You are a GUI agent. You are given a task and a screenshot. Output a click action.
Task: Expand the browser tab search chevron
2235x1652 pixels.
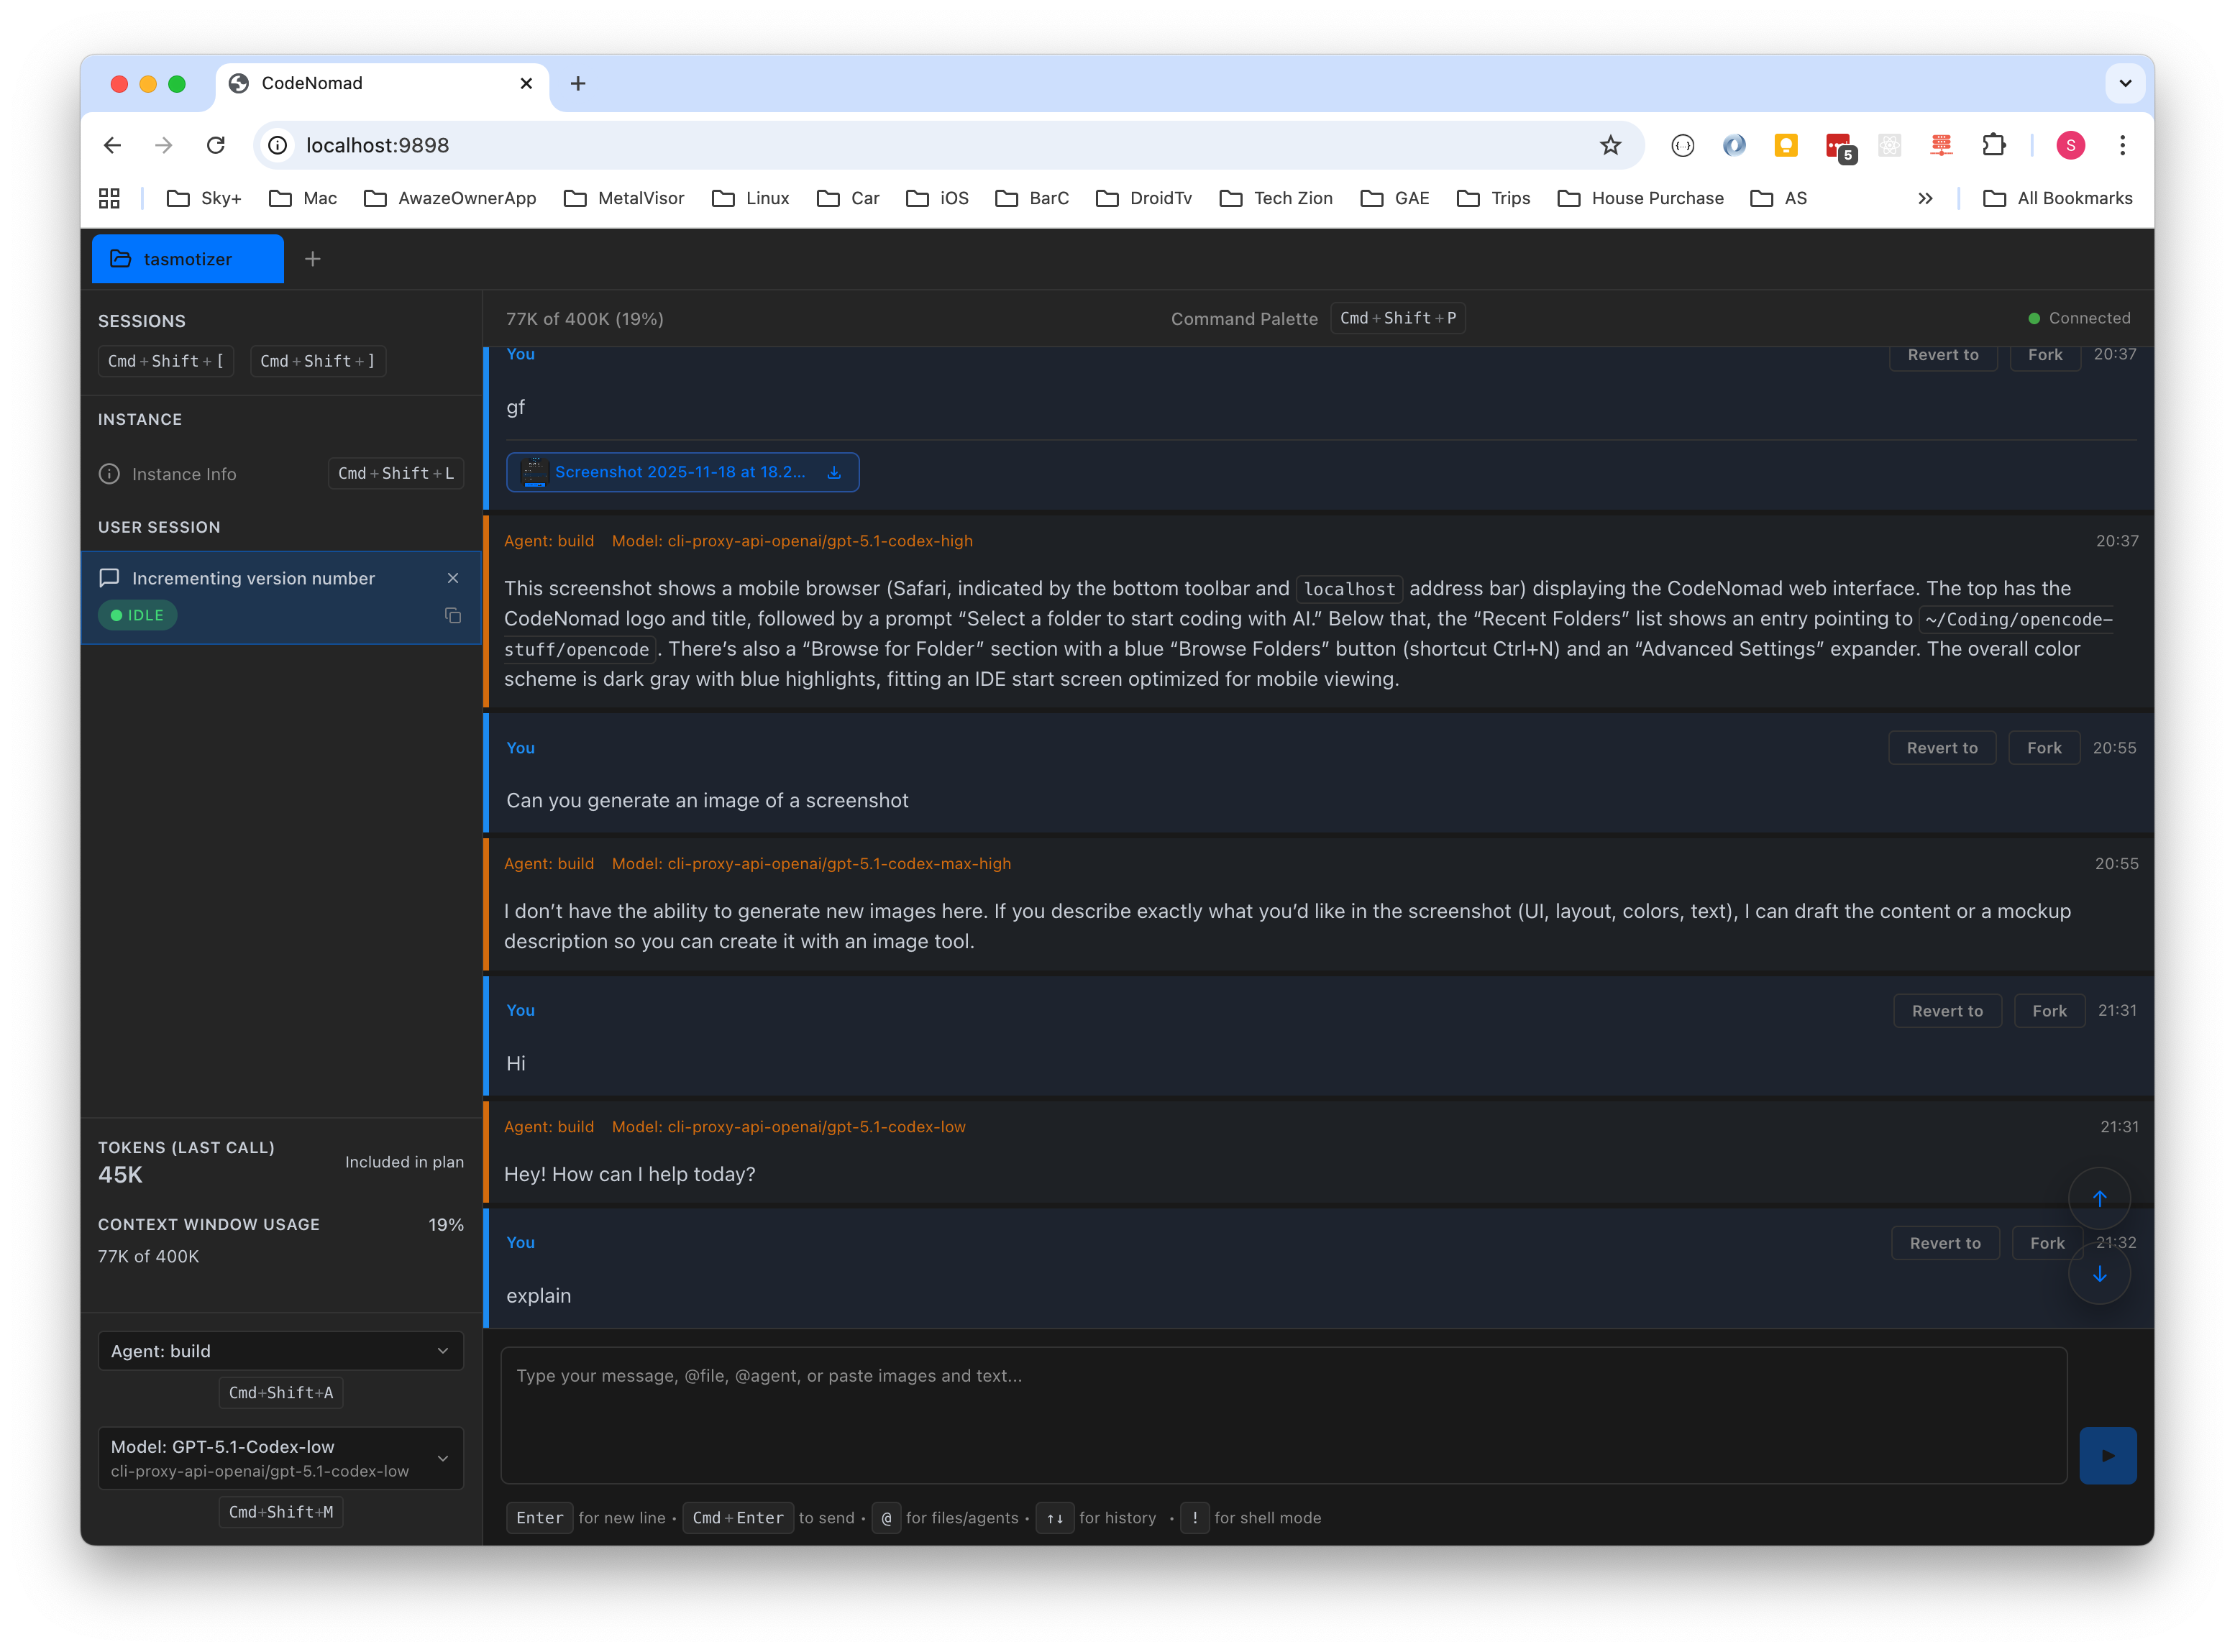click(2125, 83)
